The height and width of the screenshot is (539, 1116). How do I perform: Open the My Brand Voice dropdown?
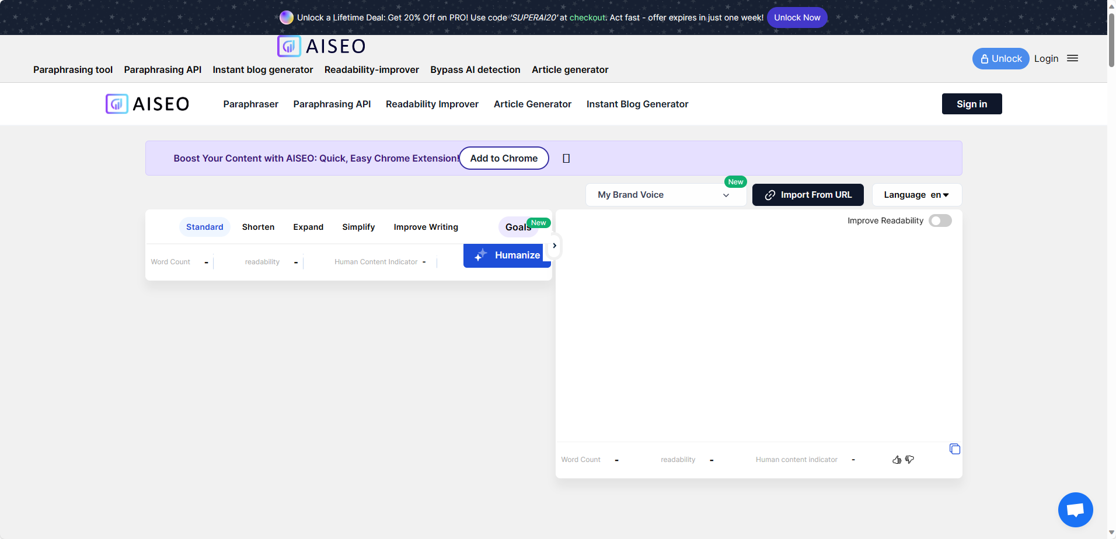pos(666,195)
